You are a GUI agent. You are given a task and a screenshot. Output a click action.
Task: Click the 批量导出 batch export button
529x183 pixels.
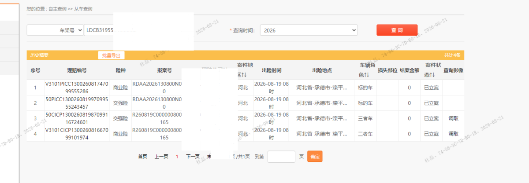[112, 55]
